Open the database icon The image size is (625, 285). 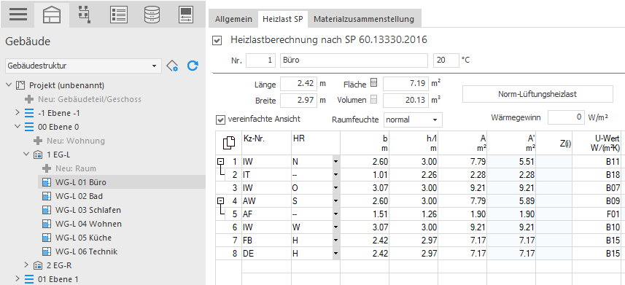[152, 14]
